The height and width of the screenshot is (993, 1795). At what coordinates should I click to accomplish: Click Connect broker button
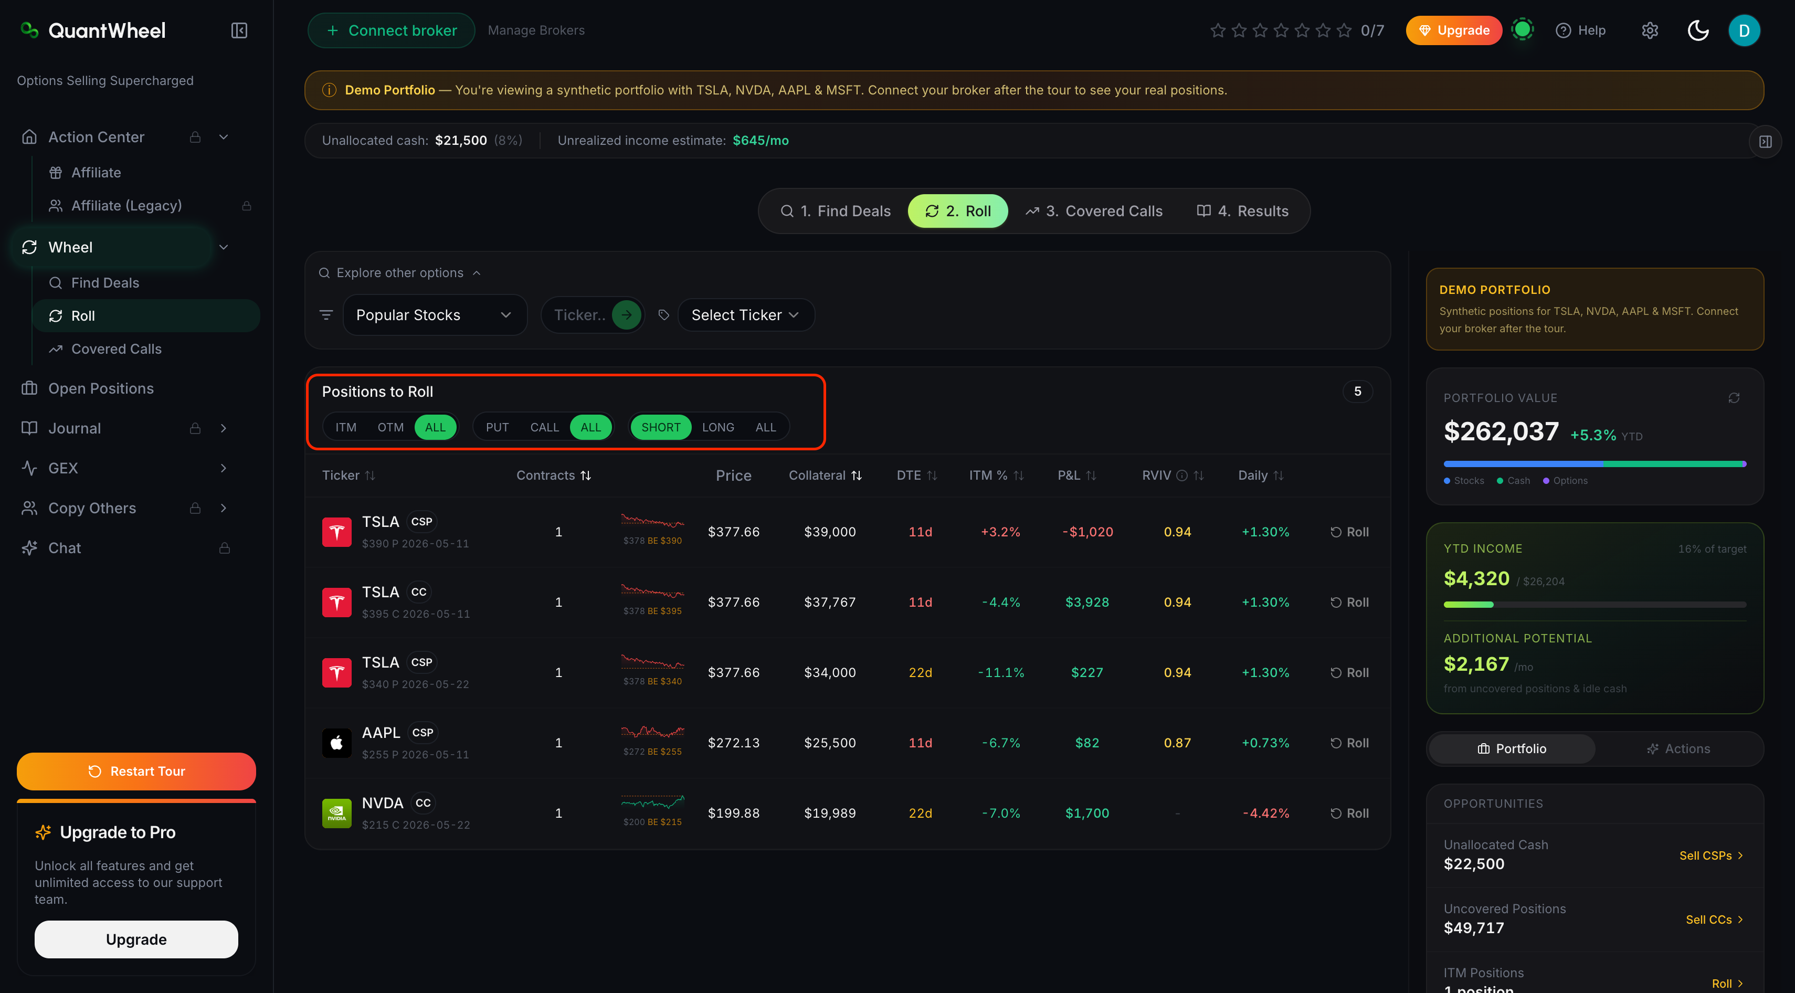coord(392,30)
